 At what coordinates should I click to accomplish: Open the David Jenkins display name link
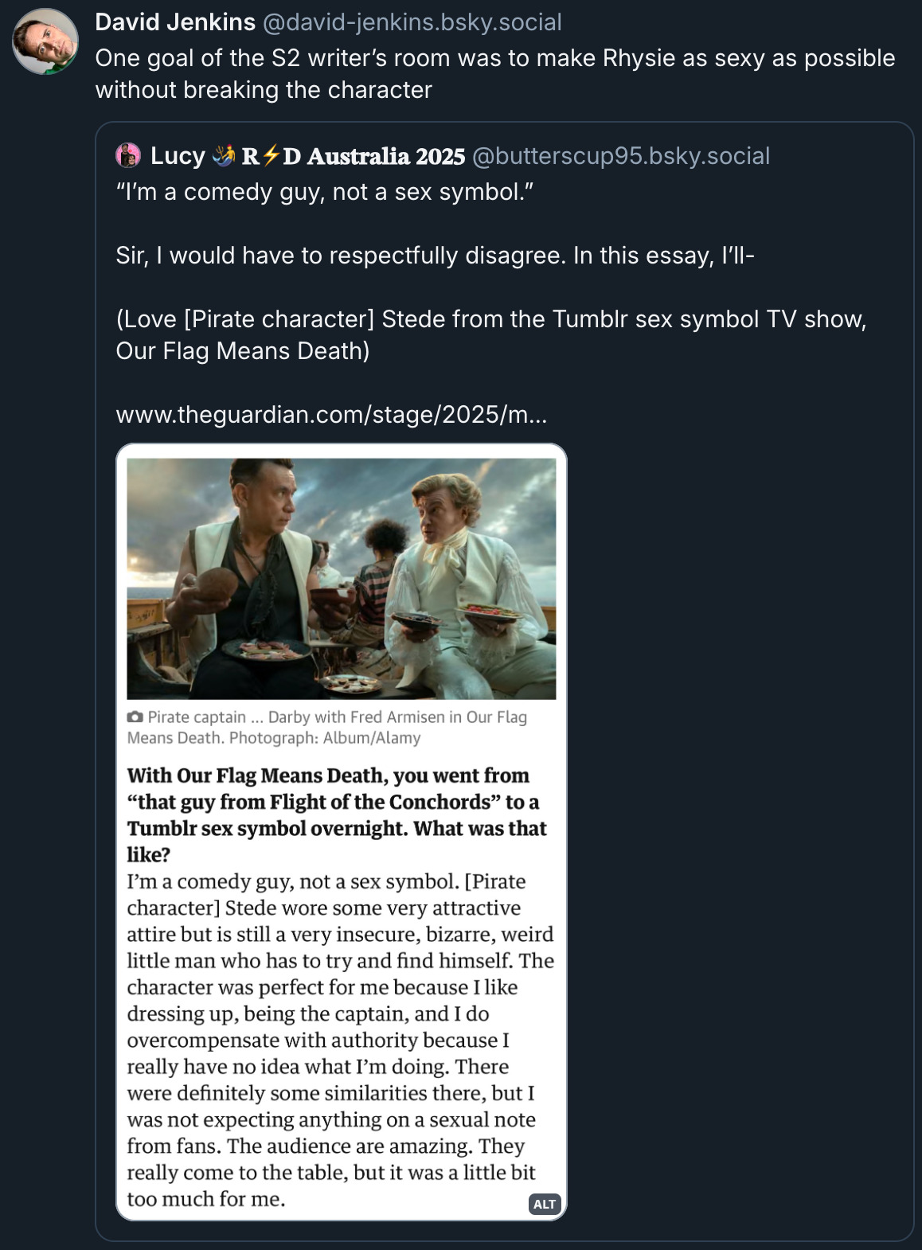point(175,22)
